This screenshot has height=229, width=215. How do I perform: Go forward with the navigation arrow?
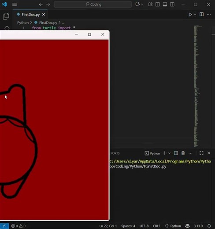point(48,4)
